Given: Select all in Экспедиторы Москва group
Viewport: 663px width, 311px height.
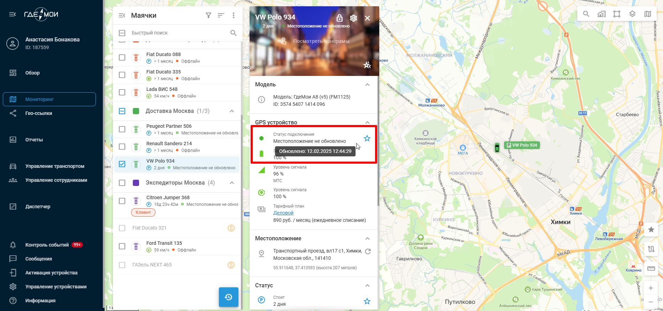Looking at the screenshot, I should (x=122, y=183).
